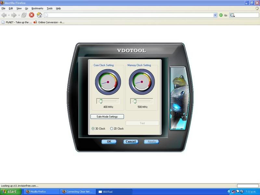Click the Memory Clock slider handle
Viewport: 260px width, 195px height.
pyautogui.click(x=135, y=101)
